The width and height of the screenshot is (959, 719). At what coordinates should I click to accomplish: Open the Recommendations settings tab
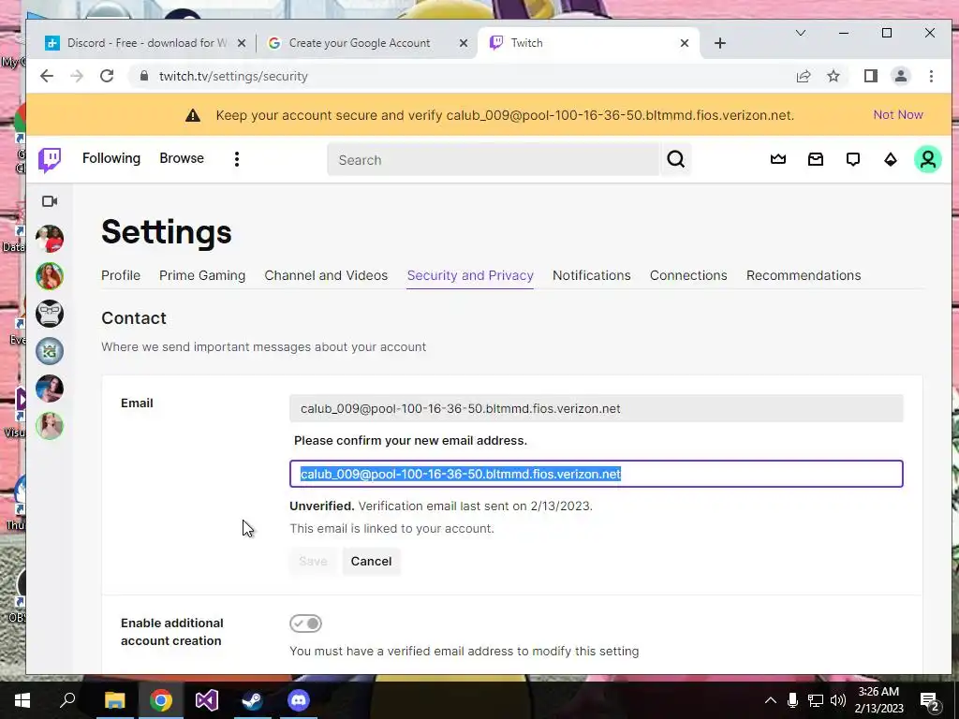click(804, 275)
